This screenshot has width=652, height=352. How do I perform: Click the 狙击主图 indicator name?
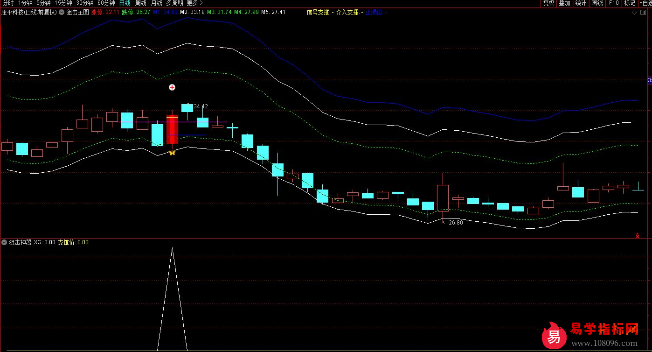[78, 12]
